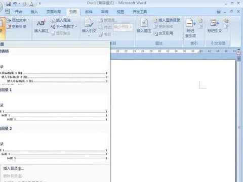The height and width of the screenshot is (182, 243).
Task: Click the Word Help icon
Action: click(x=219, y=12)
